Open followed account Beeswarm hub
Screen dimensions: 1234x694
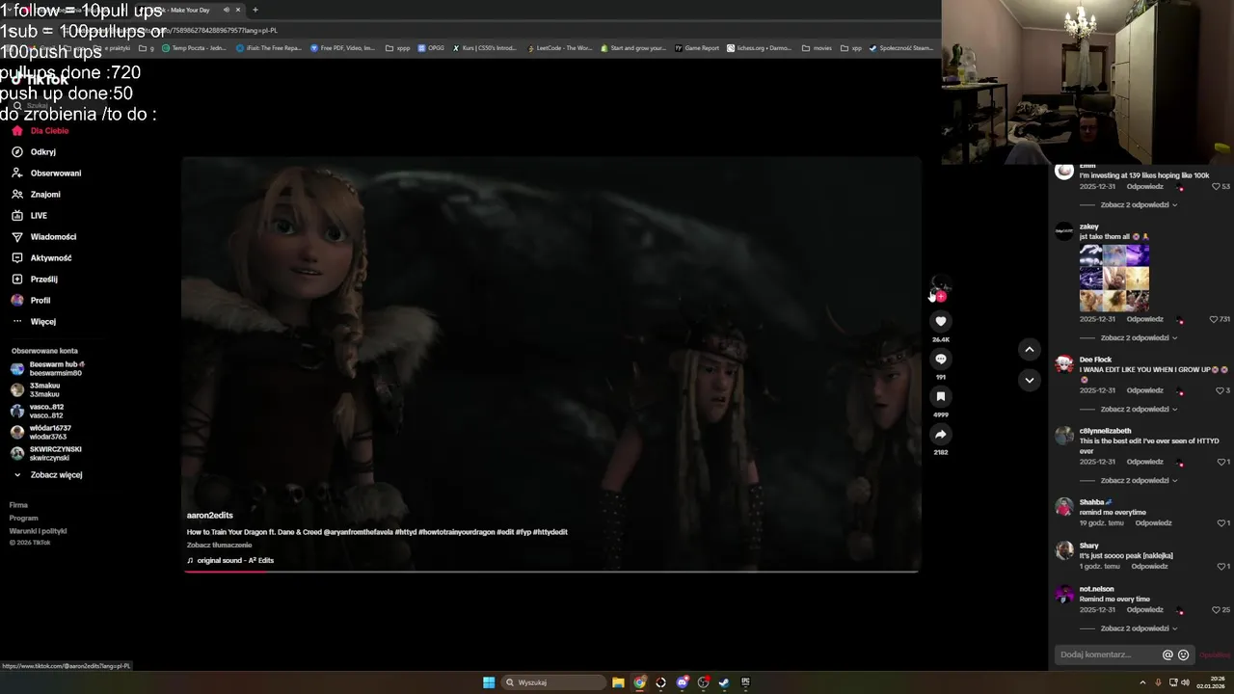[48, 369]
